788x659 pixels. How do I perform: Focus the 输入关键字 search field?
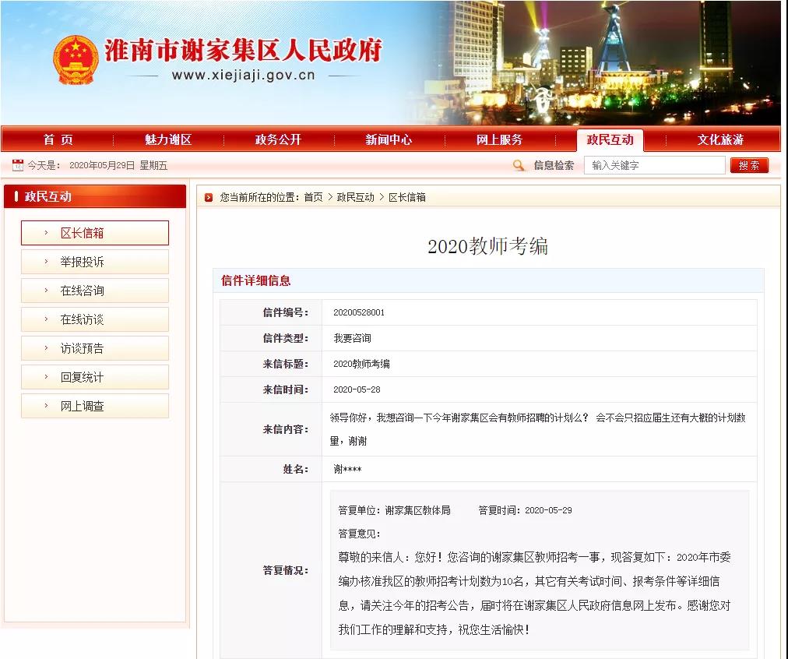point(654,165)
